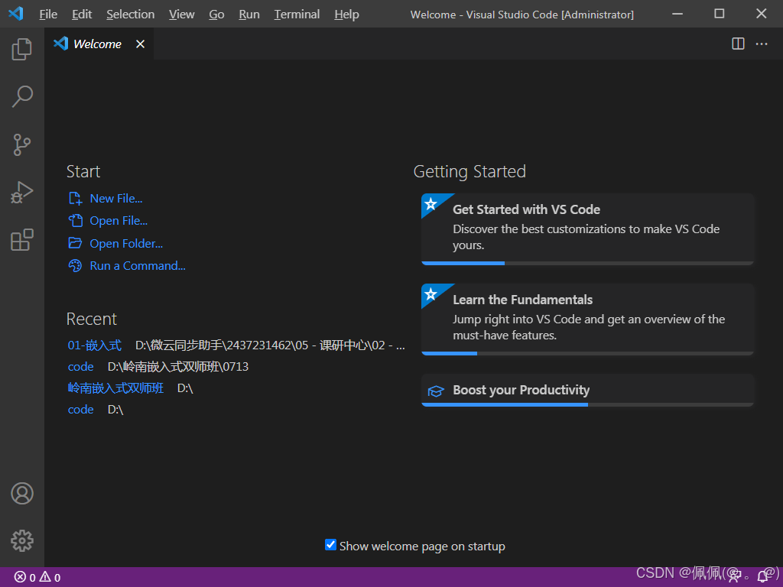The height and width of the screenshot is (587, 783).
Task: Click progress bar under Get Started with VS Code
Action: [587, 263]
